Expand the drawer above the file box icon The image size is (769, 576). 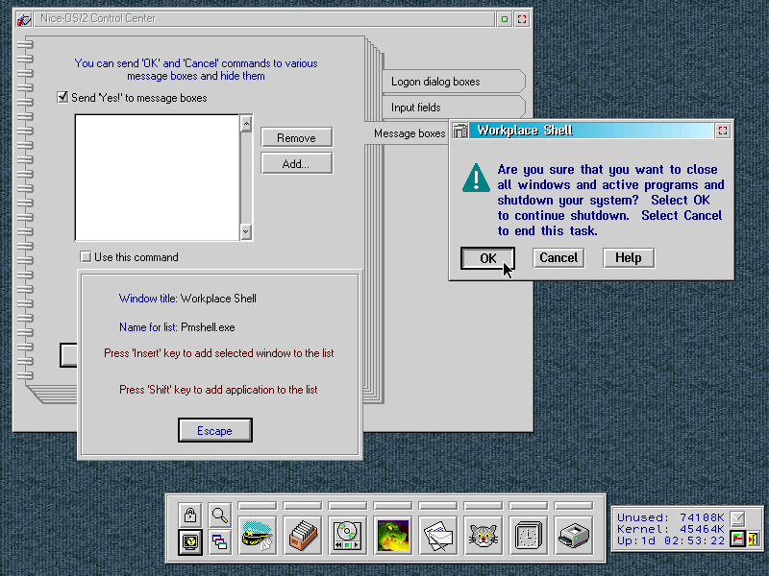[303, 506]
